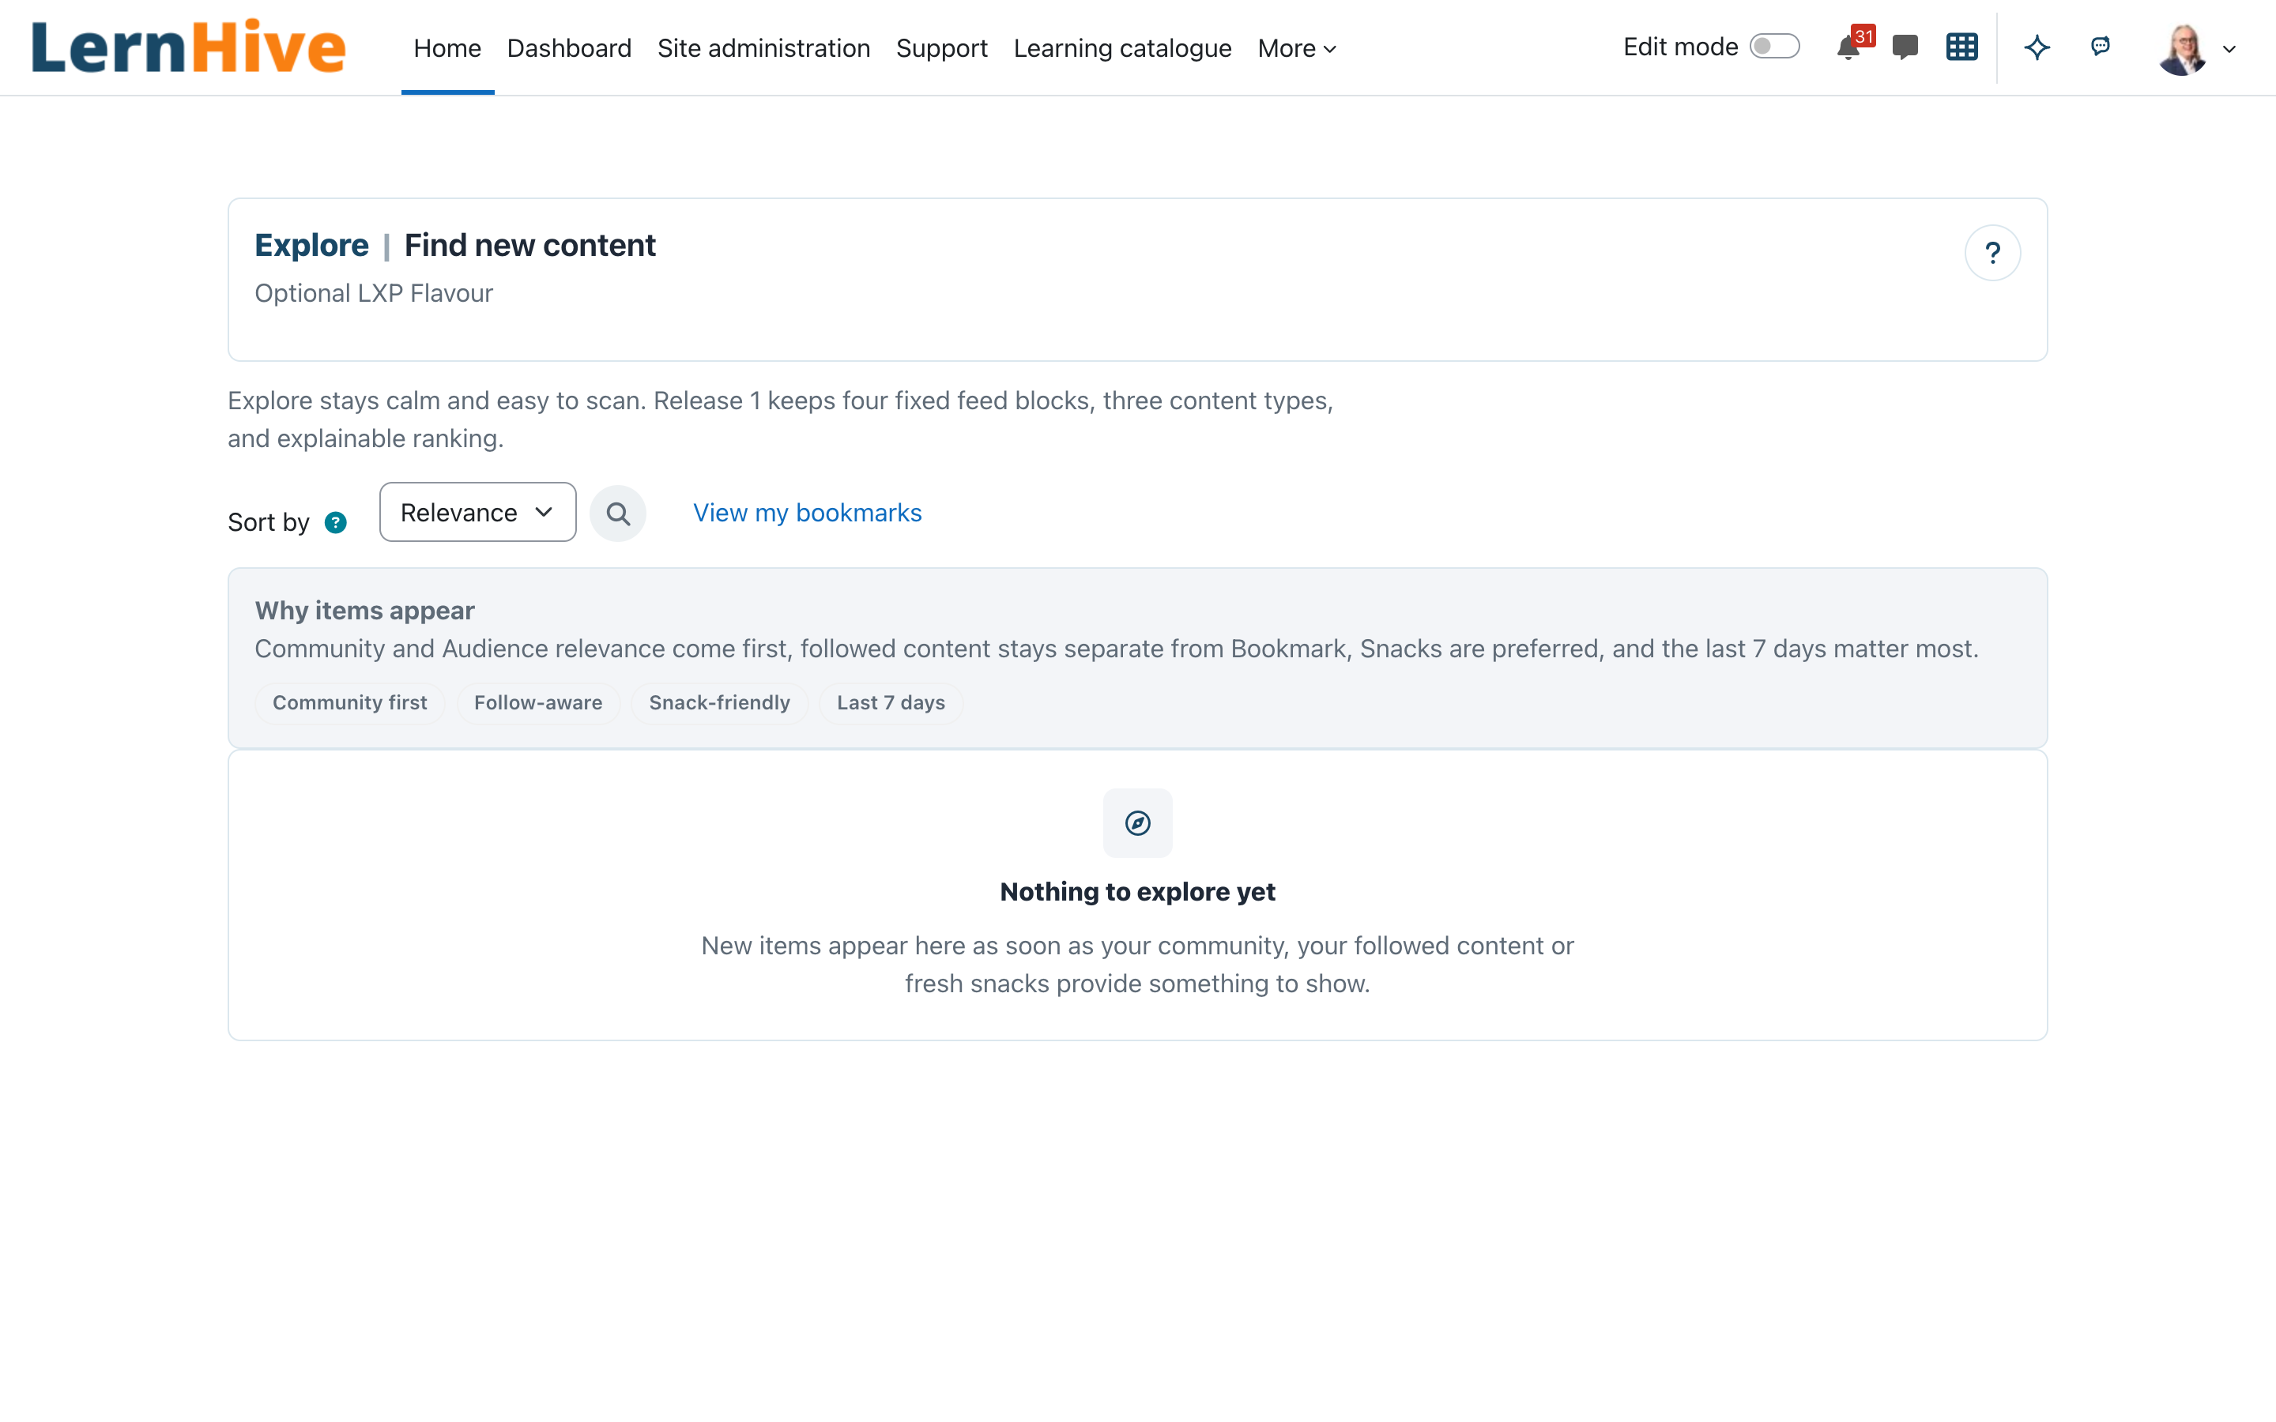Image resolution: width=2276 pixels, height=1422 pixels.
Task: Open the messages speech bubble icon
Action: coord(1905,47)
